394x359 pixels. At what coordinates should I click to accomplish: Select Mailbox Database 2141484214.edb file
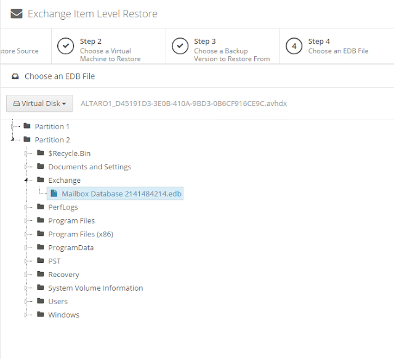pyautogui.click(x=121, y=194)
